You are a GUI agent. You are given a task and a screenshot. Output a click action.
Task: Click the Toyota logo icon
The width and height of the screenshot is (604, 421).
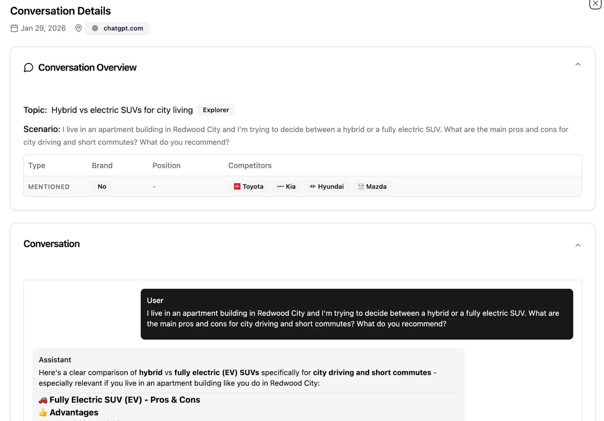[x=237, y=186]
